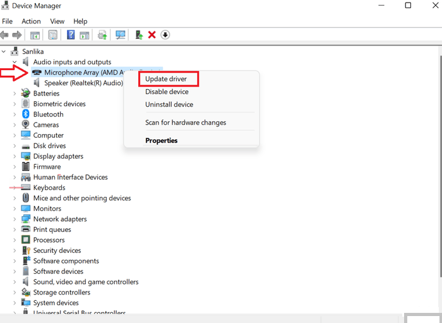
Task: Minimize the Device Manager window
Action: tap(381, 5)
